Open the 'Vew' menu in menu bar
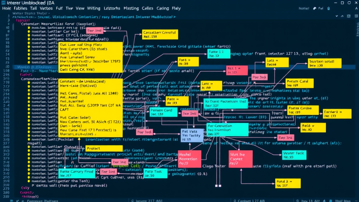 [x=80, y=8]
